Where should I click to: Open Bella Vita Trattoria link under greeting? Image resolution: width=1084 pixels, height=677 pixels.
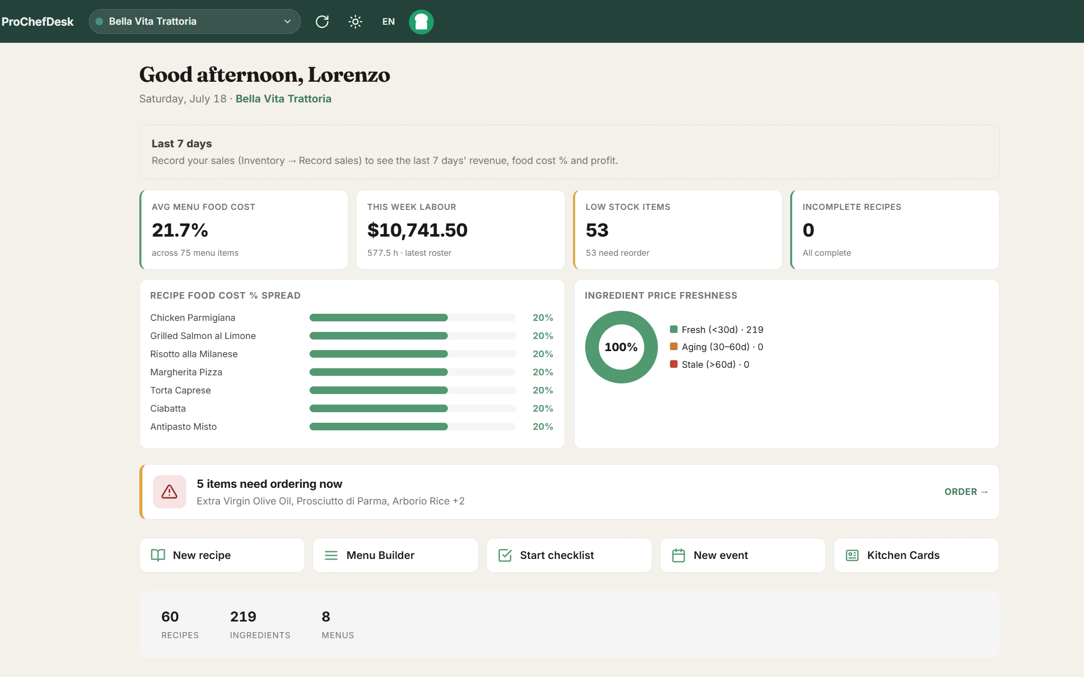[x=283, y=99]
